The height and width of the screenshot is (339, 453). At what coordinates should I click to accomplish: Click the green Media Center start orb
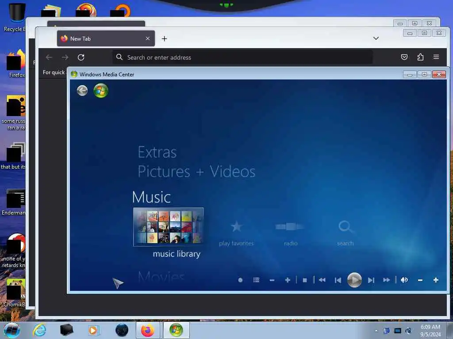(x=101, y=90)
